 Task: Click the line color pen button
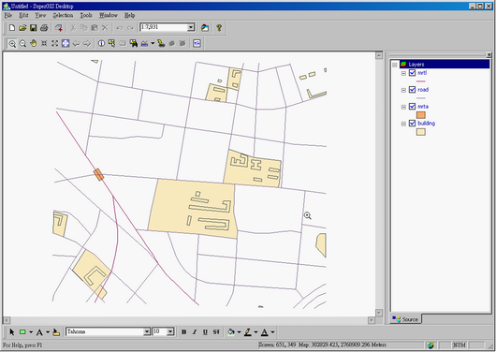[248, 332]
